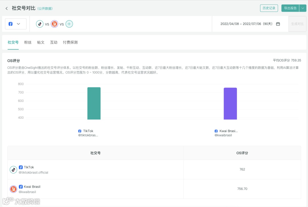Expand the export report dropdown arrow

coord(303,8)
